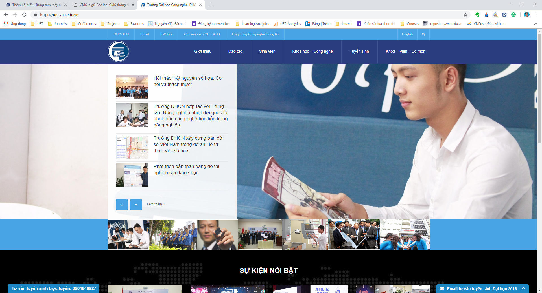Expand more bookmarks with the chevron
The width and height of the screenshot is (542, 293).
(536, 24)
